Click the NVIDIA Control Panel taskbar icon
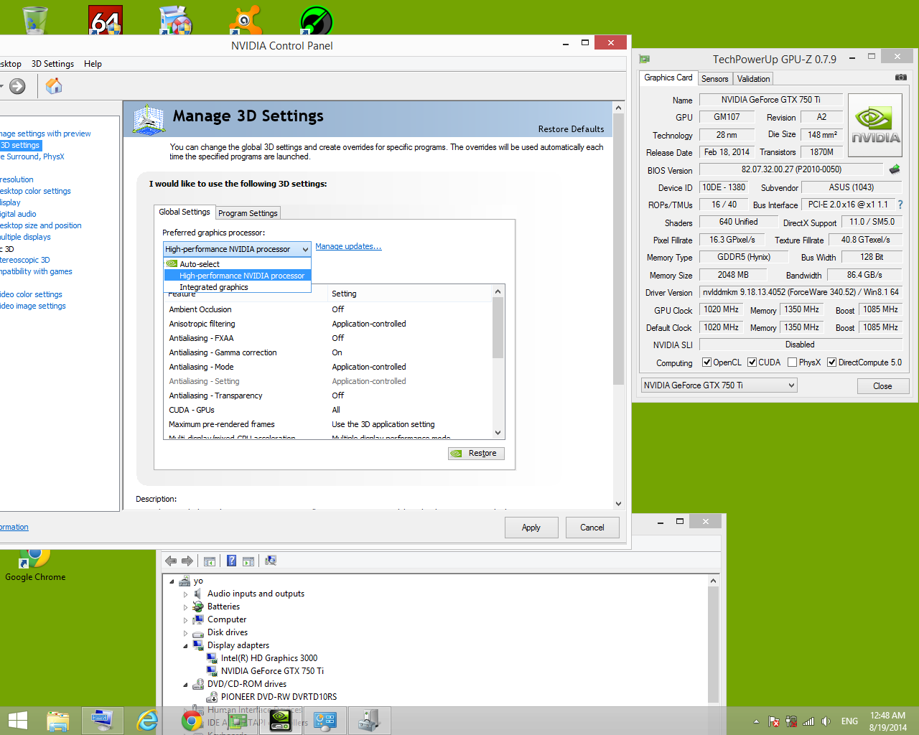This screenshot has height=735, width=919. (281, 720)
